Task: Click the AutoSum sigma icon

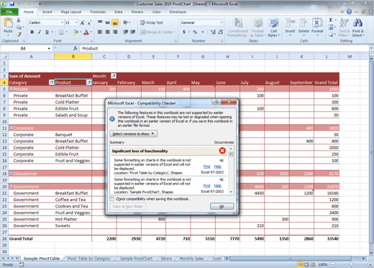Action: pyautogui.click(x=331, y=20)
